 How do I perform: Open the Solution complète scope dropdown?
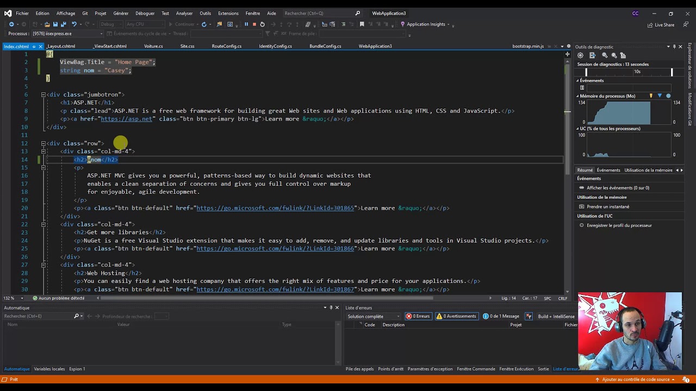(x=374, y=316)
